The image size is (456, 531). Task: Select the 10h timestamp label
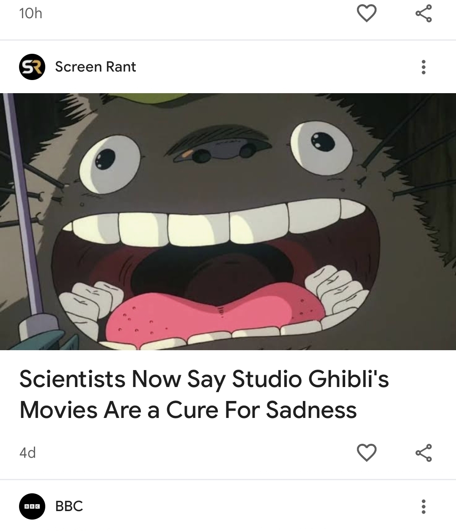coord(31,14)
